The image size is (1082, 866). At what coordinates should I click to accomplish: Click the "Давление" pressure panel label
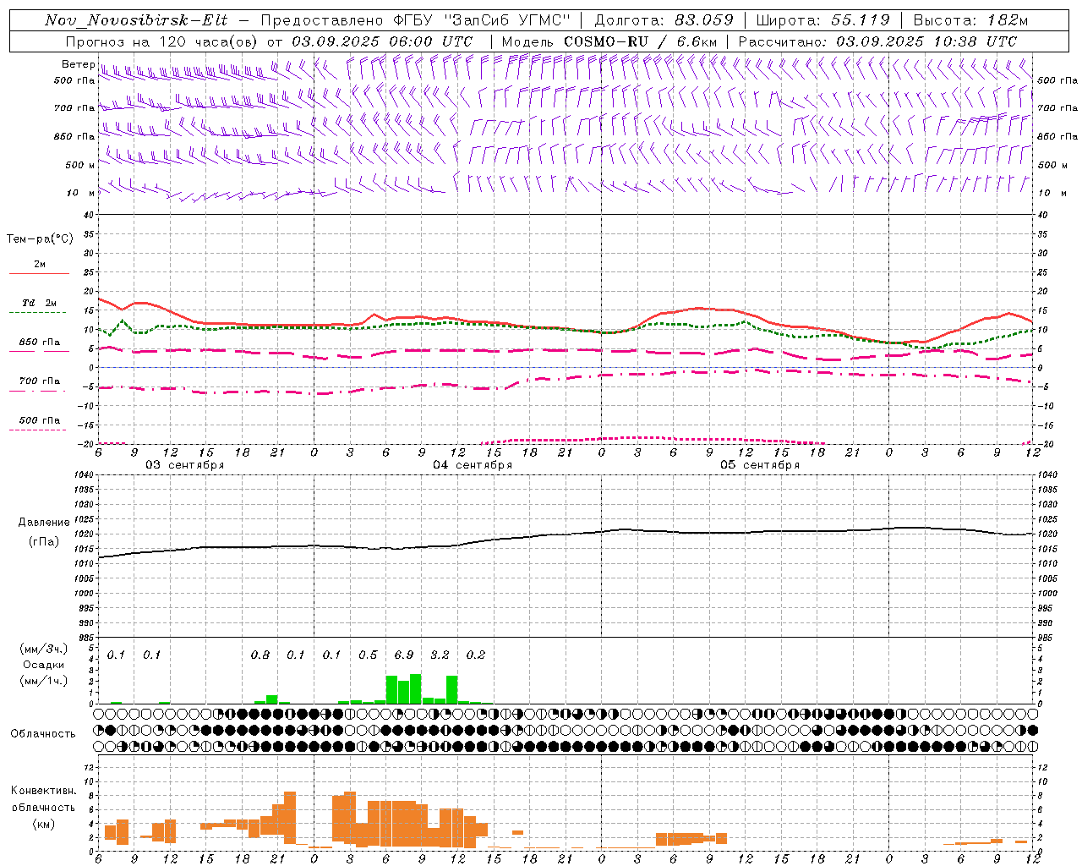[44, 523]
